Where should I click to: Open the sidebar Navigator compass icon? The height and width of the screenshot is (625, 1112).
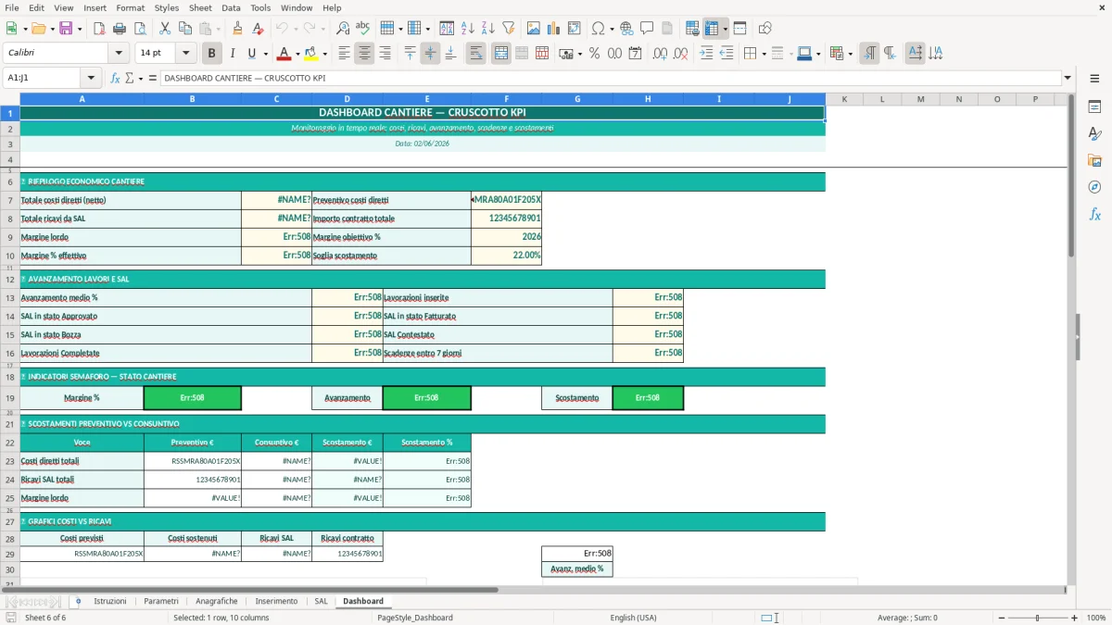pyautogui.click(x=1094, y=187)
